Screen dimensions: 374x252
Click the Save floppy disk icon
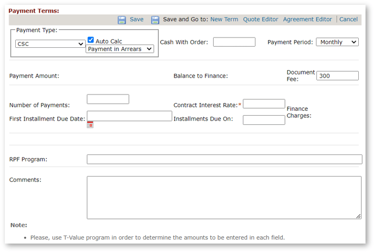[x=122, y=20]
